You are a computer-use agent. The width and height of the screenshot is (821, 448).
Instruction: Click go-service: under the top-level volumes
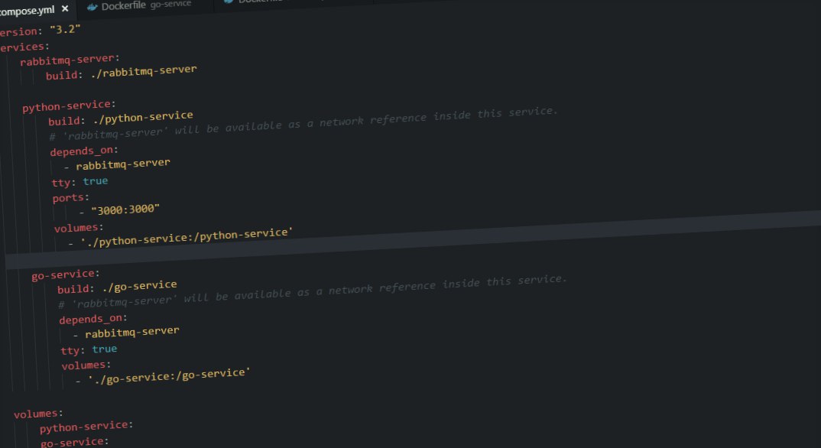pos(74,442)
